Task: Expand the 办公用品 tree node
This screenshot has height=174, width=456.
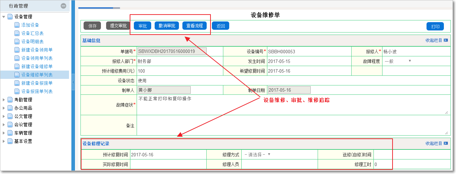Action: (x=4, y=108)
